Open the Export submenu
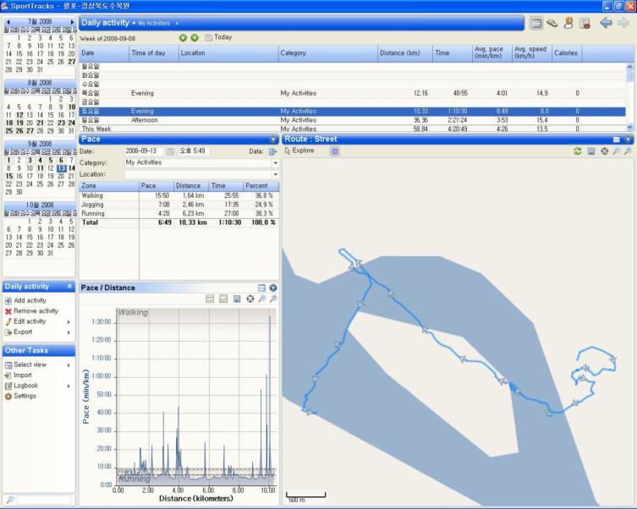The width and height of the screenshot is (637, 509). 37,332
